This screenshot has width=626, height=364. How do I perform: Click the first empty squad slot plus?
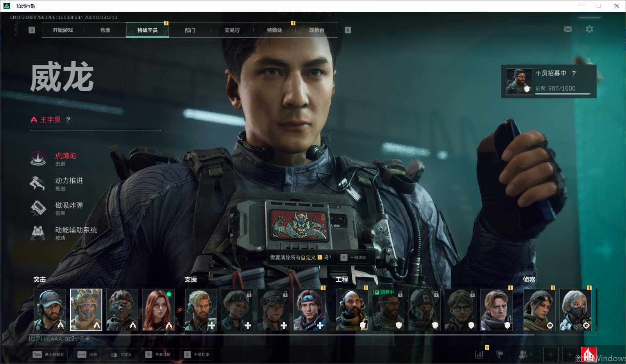point(551,355)
